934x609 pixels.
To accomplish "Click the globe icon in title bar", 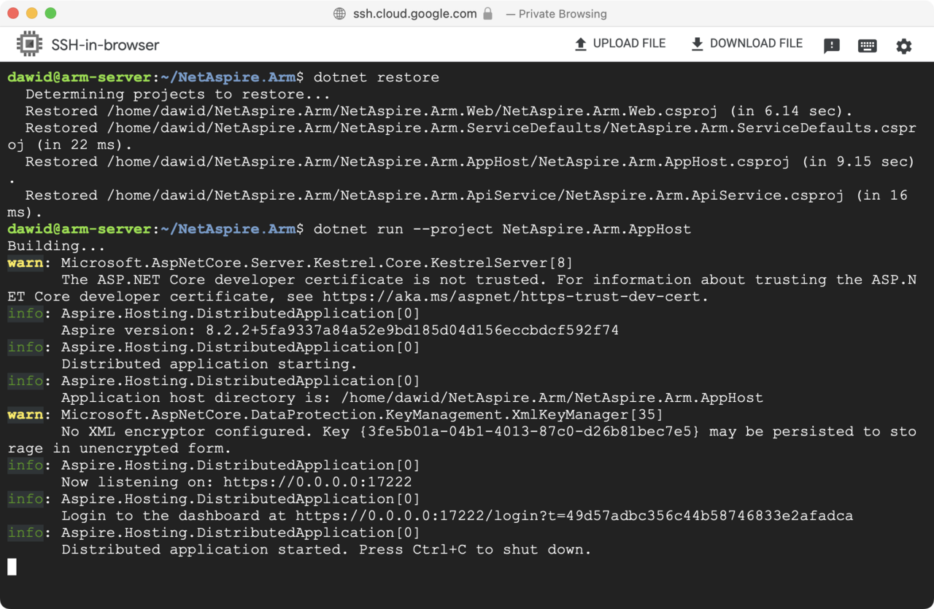I will click(x=339, y=14).
